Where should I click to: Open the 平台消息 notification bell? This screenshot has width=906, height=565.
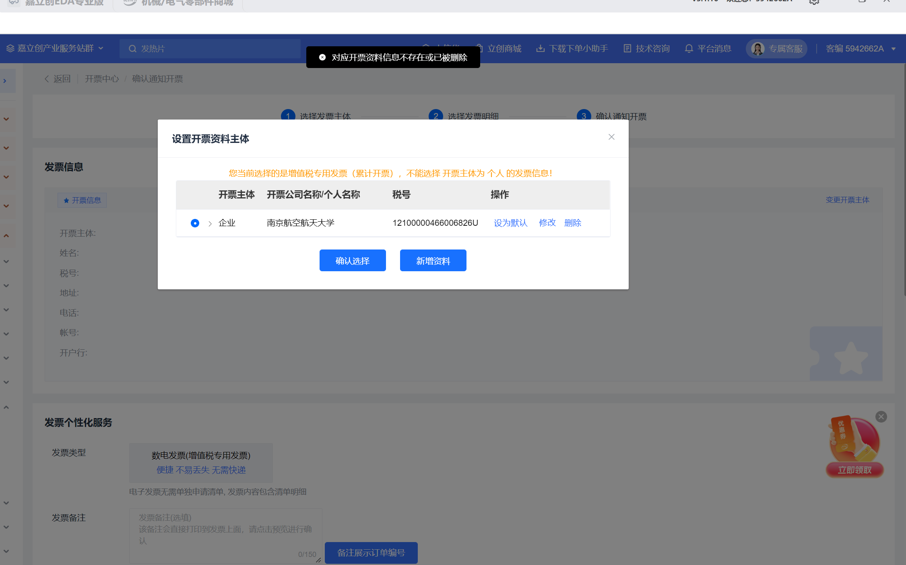(x=689, y=48)
